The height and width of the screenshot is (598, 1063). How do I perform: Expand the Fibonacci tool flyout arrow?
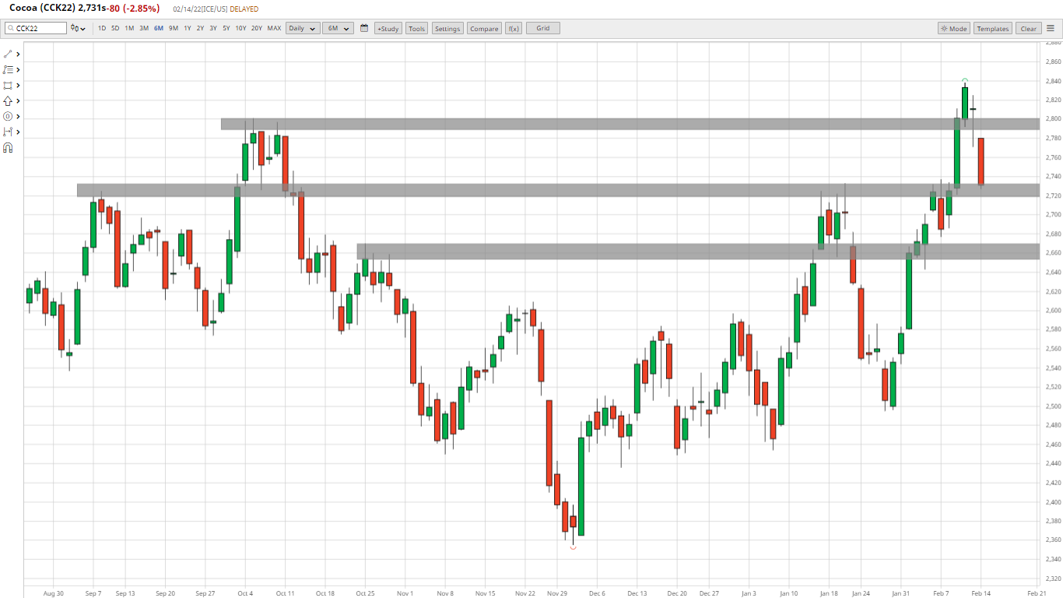click(18, 70)
